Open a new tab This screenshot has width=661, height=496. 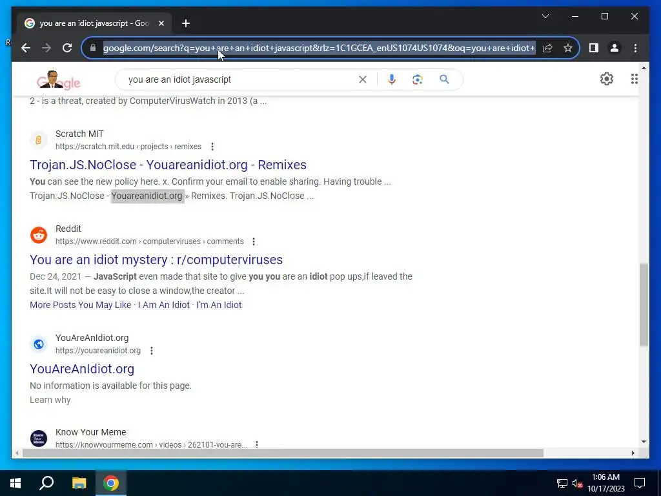[x=186, y=23]
